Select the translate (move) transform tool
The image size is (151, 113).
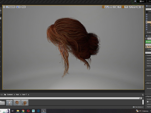click(x=103, y=7)
